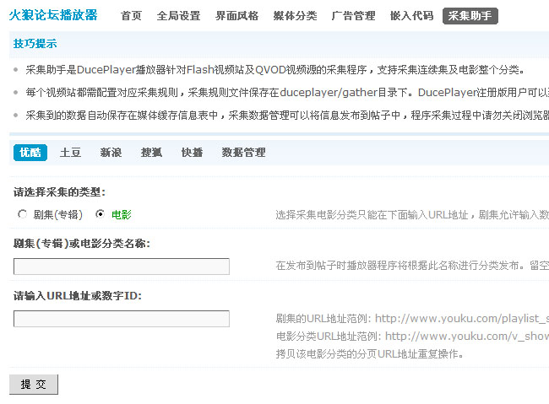
Task: Click the 请输入URL地址或数字ID label
Action: (x=78, y=296)
